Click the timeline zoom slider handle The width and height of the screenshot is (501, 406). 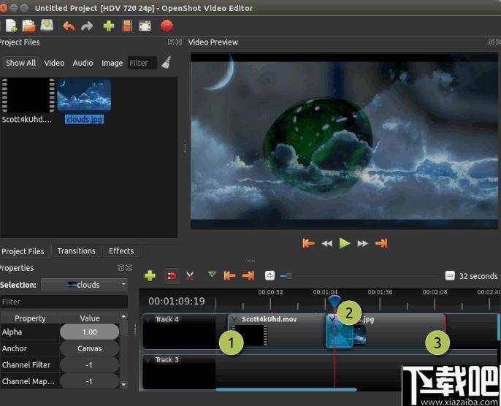pyautogui.click(x=289, y=276)
